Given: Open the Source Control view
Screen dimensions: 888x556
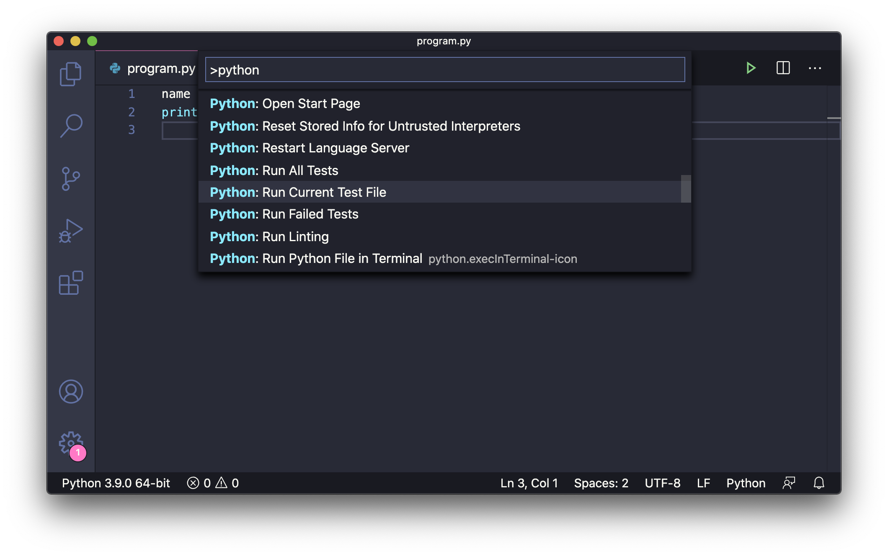Looking at the screenshot, I should 71,178.
